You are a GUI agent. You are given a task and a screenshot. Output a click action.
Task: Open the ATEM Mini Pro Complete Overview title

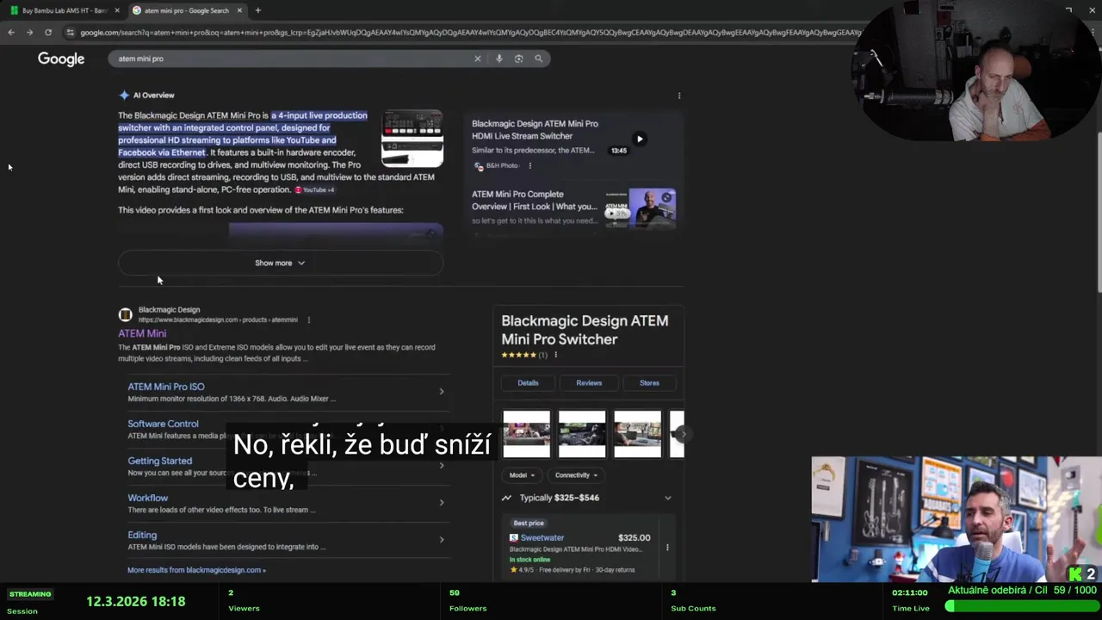click(534, 200)
